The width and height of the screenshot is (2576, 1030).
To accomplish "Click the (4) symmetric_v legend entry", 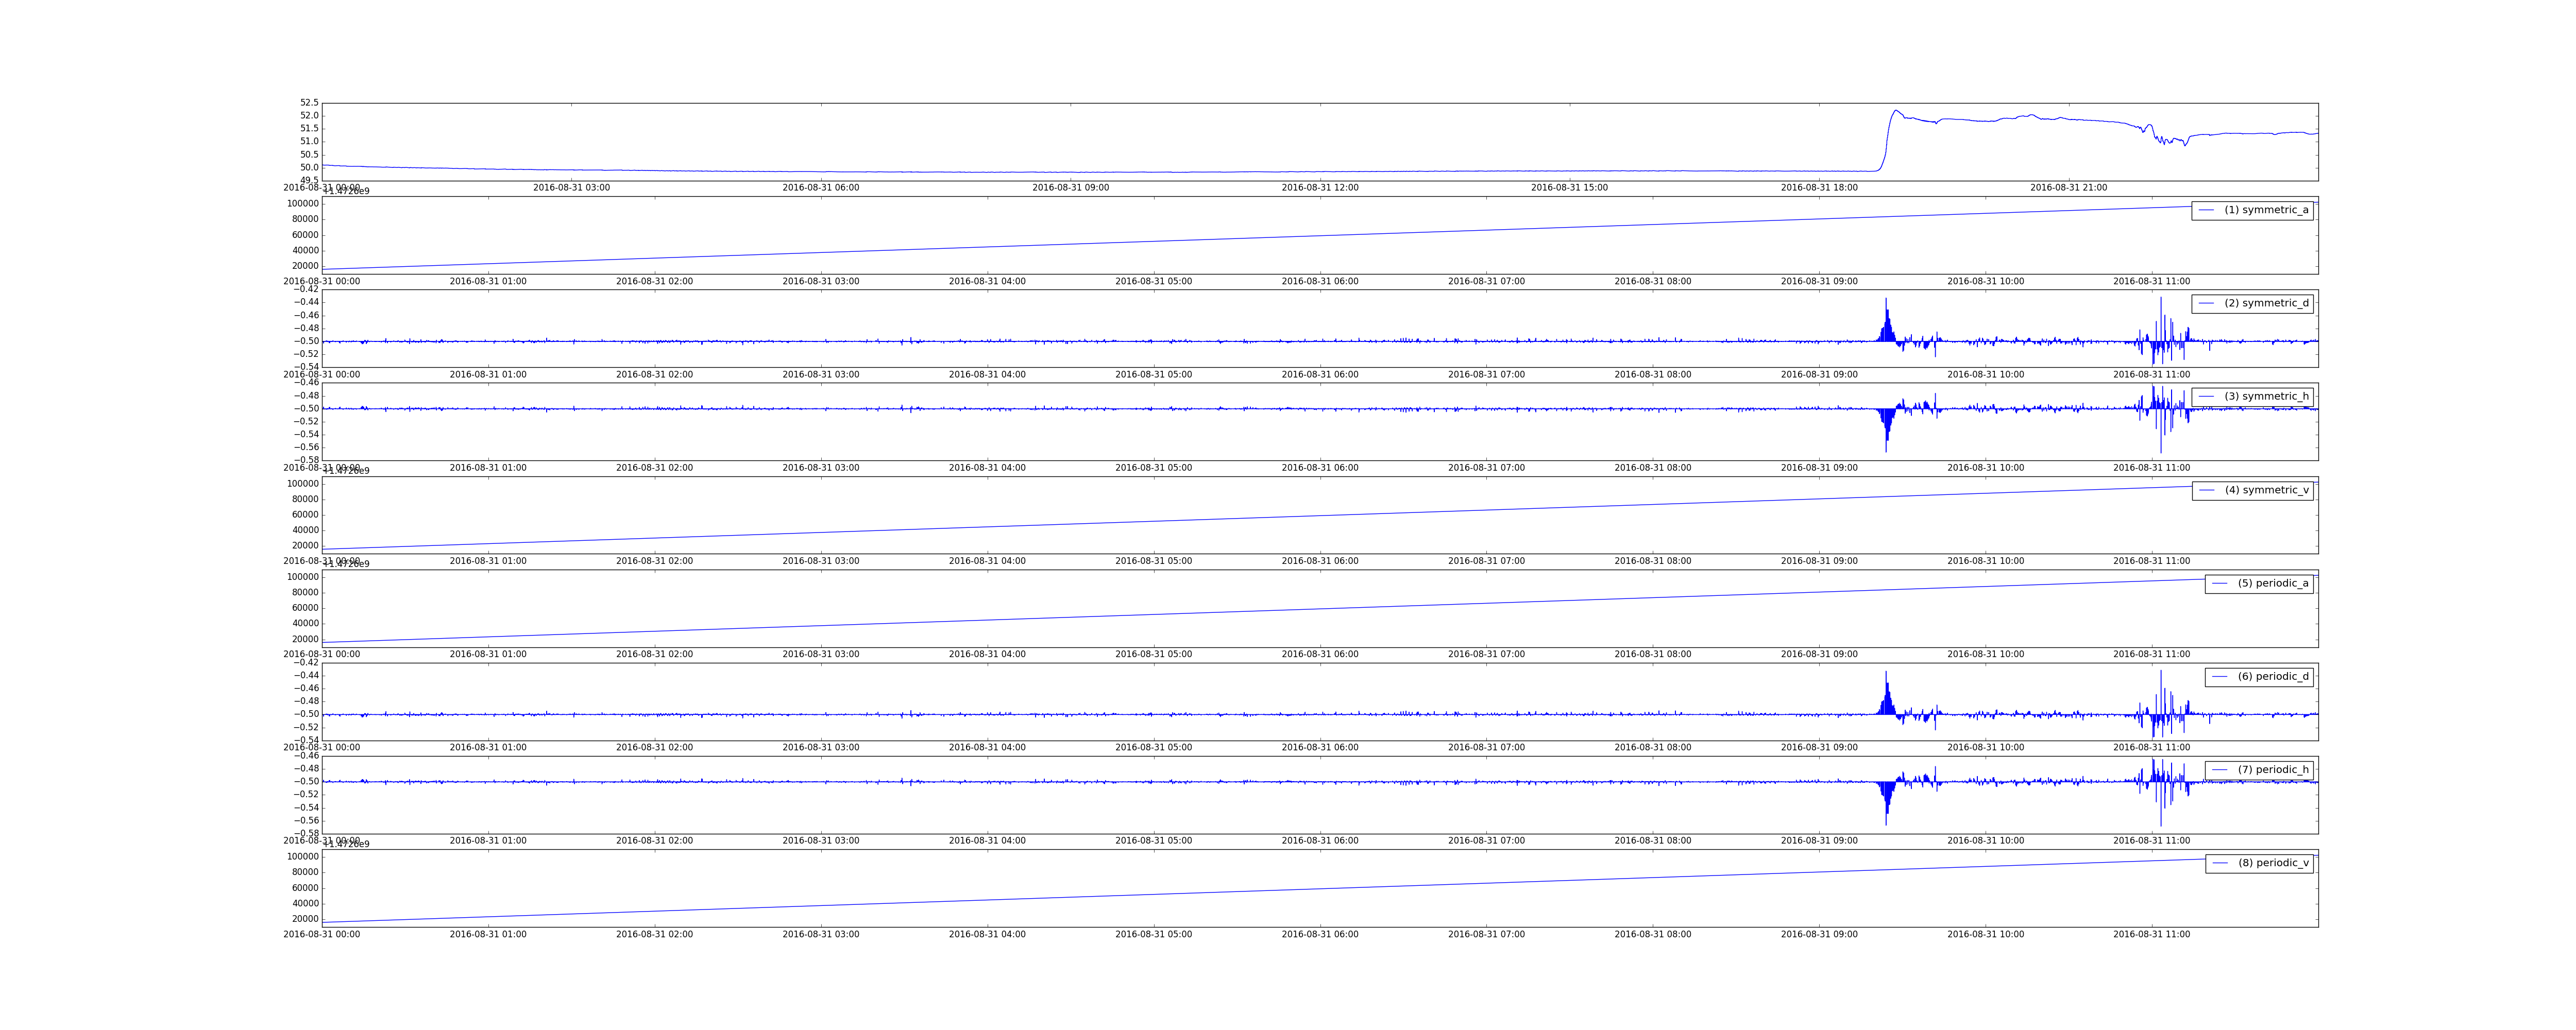I will click(2252, 490).
